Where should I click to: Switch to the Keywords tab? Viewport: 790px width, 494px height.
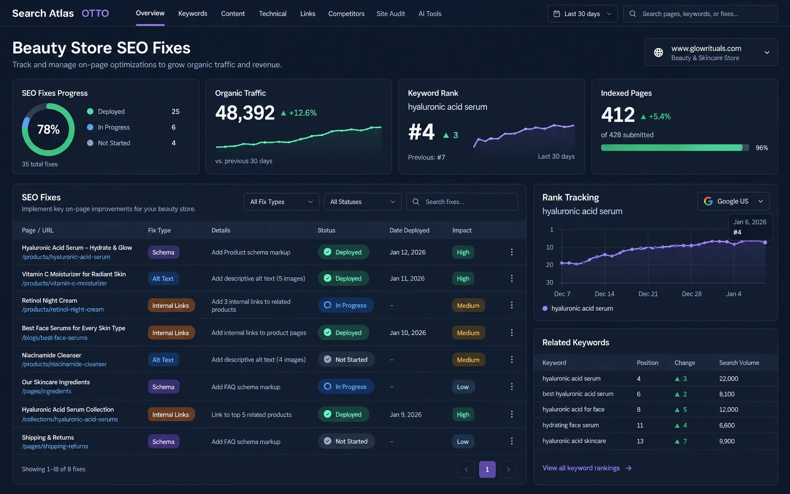(193, 14)
